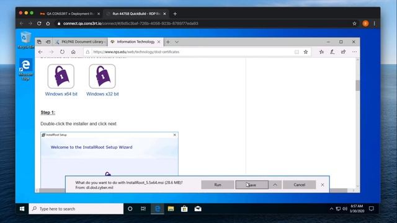The height and width of the screenshot is (223, 397).
Task: Go back in the Edge browser
Action: click(x=40, y=52)
